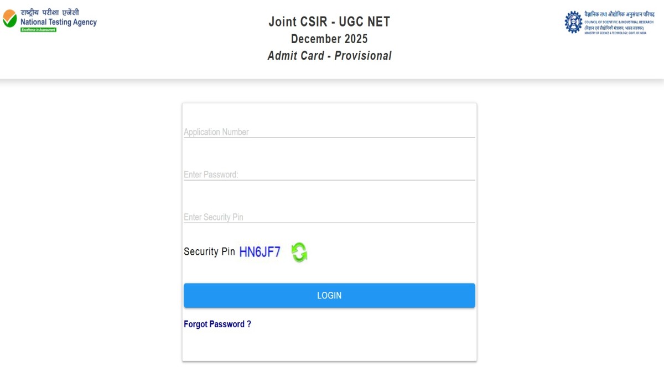The image size is (664, 373).
Task: Click the Admit Card - Provisional subtitle
Action: pyautogui.click(x=330, y=55)
